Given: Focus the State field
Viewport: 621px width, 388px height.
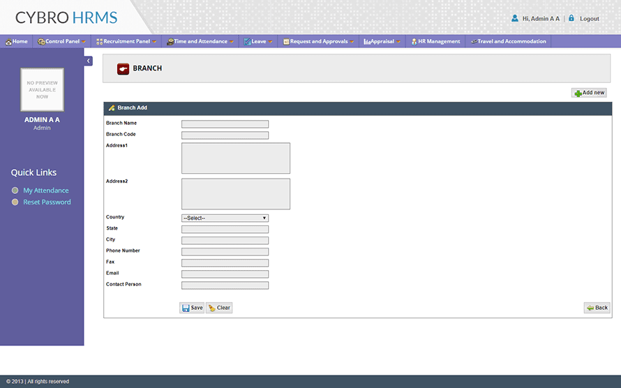Looking at the screenshot, I should pyautogui.click(x=225, y=229).
